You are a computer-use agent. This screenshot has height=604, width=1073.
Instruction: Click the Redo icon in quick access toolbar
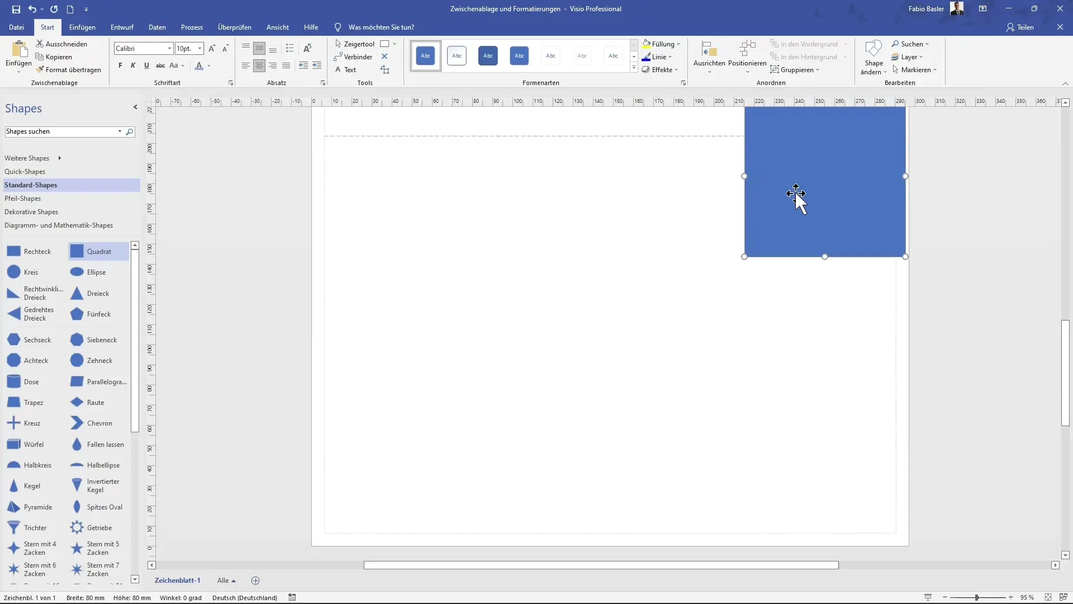54,9
